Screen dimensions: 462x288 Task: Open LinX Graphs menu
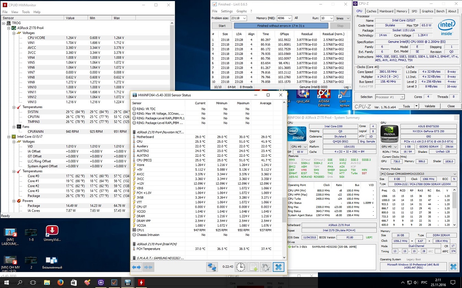pos(242,11)
